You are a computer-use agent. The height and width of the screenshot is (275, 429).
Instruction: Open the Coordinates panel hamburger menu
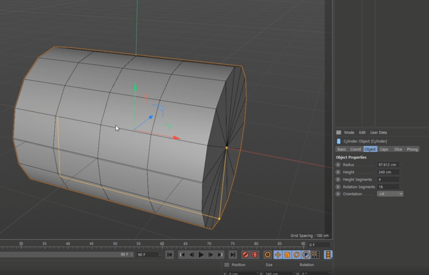[x=227, y=265]
